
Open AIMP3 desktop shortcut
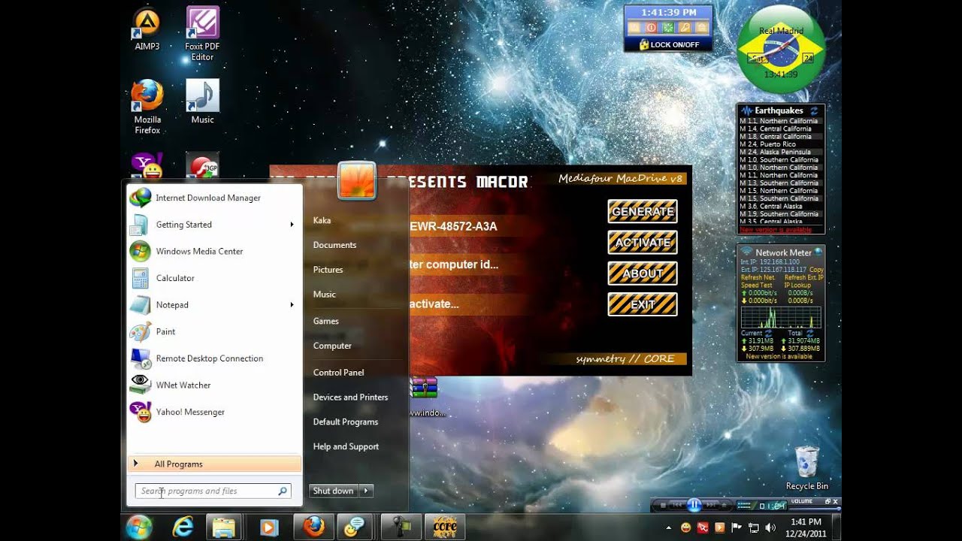pyautogui.click(x=147, y=29)
